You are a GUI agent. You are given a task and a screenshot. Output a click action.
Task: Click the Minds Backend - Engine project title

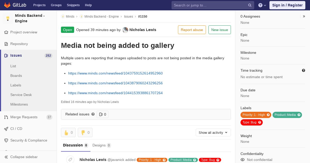30,18
